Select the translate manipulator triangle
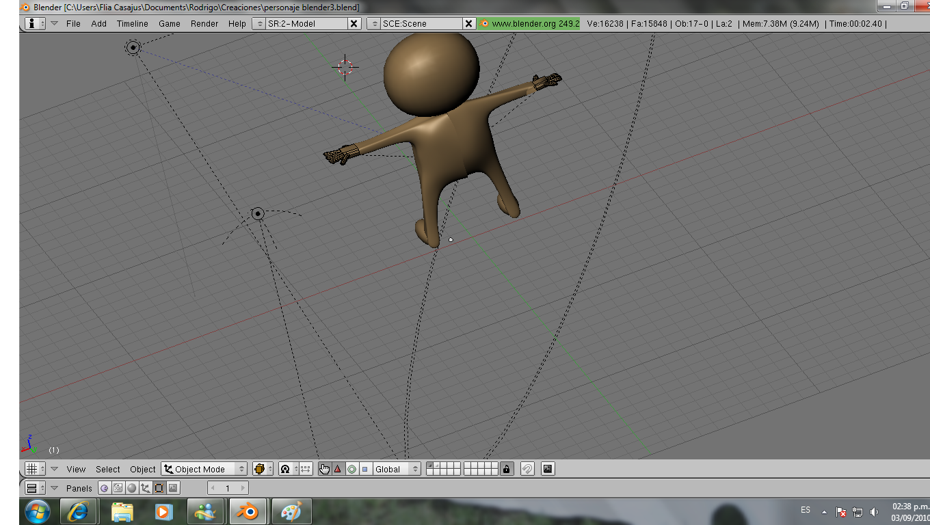This screenshot has height=525, width=930. click(338, 469)
